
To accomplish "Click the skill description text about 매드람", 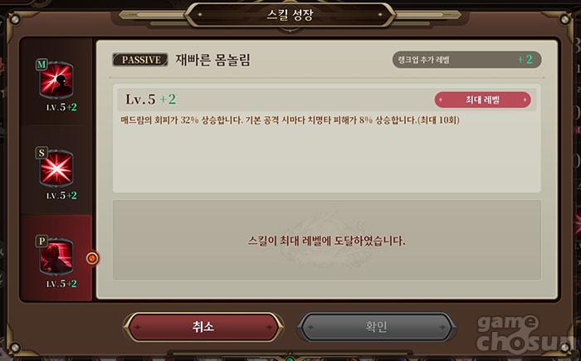I will click(290, 120).
